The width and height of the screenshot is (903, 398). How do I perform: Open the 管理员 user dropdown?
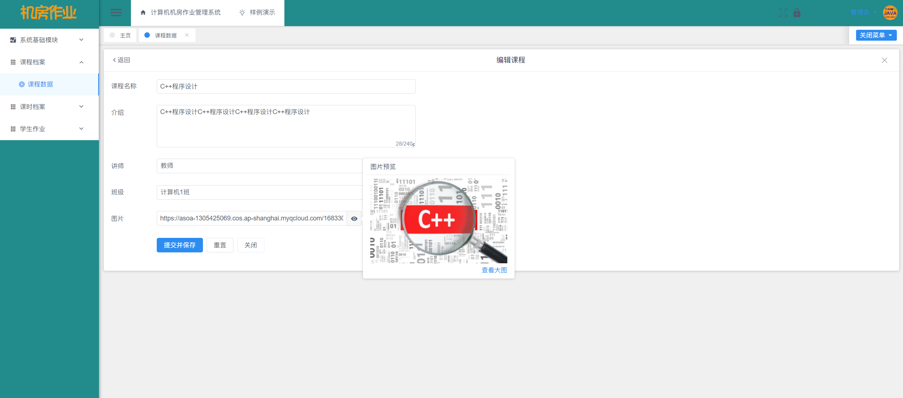863,13
